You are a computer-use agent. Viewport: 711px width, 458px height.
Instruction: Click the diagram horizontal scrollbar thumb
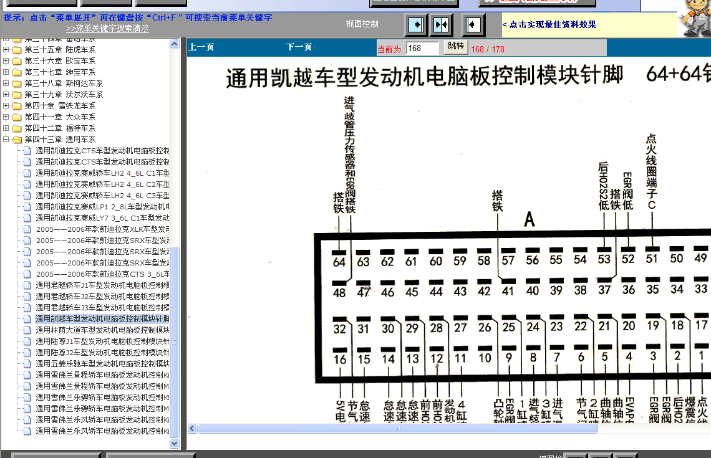pyautogui.click(x=398, y=429)
